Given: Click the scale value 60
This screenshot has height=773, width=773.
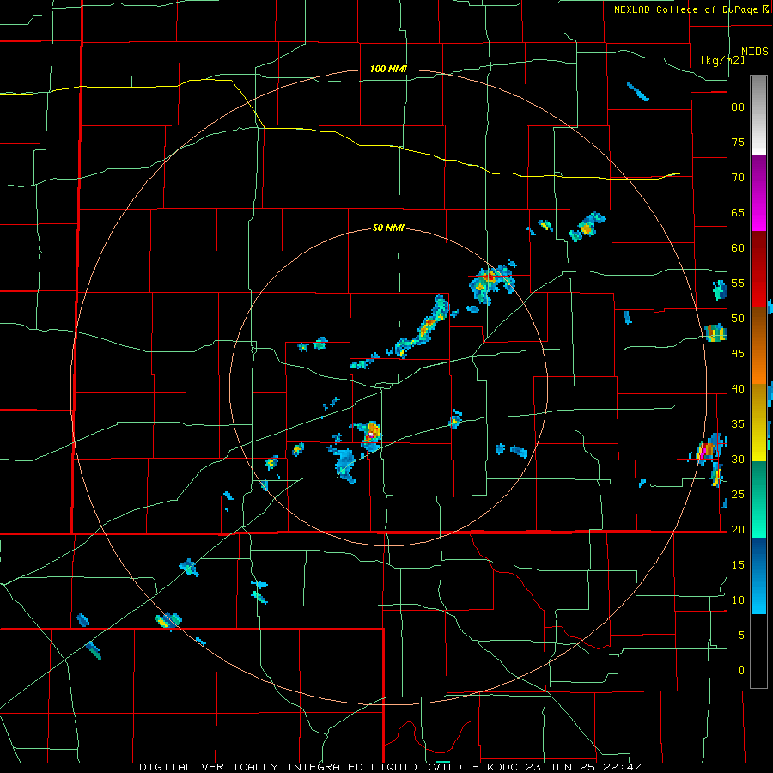Looking at the screenshot, I should [x=738, y=248].
